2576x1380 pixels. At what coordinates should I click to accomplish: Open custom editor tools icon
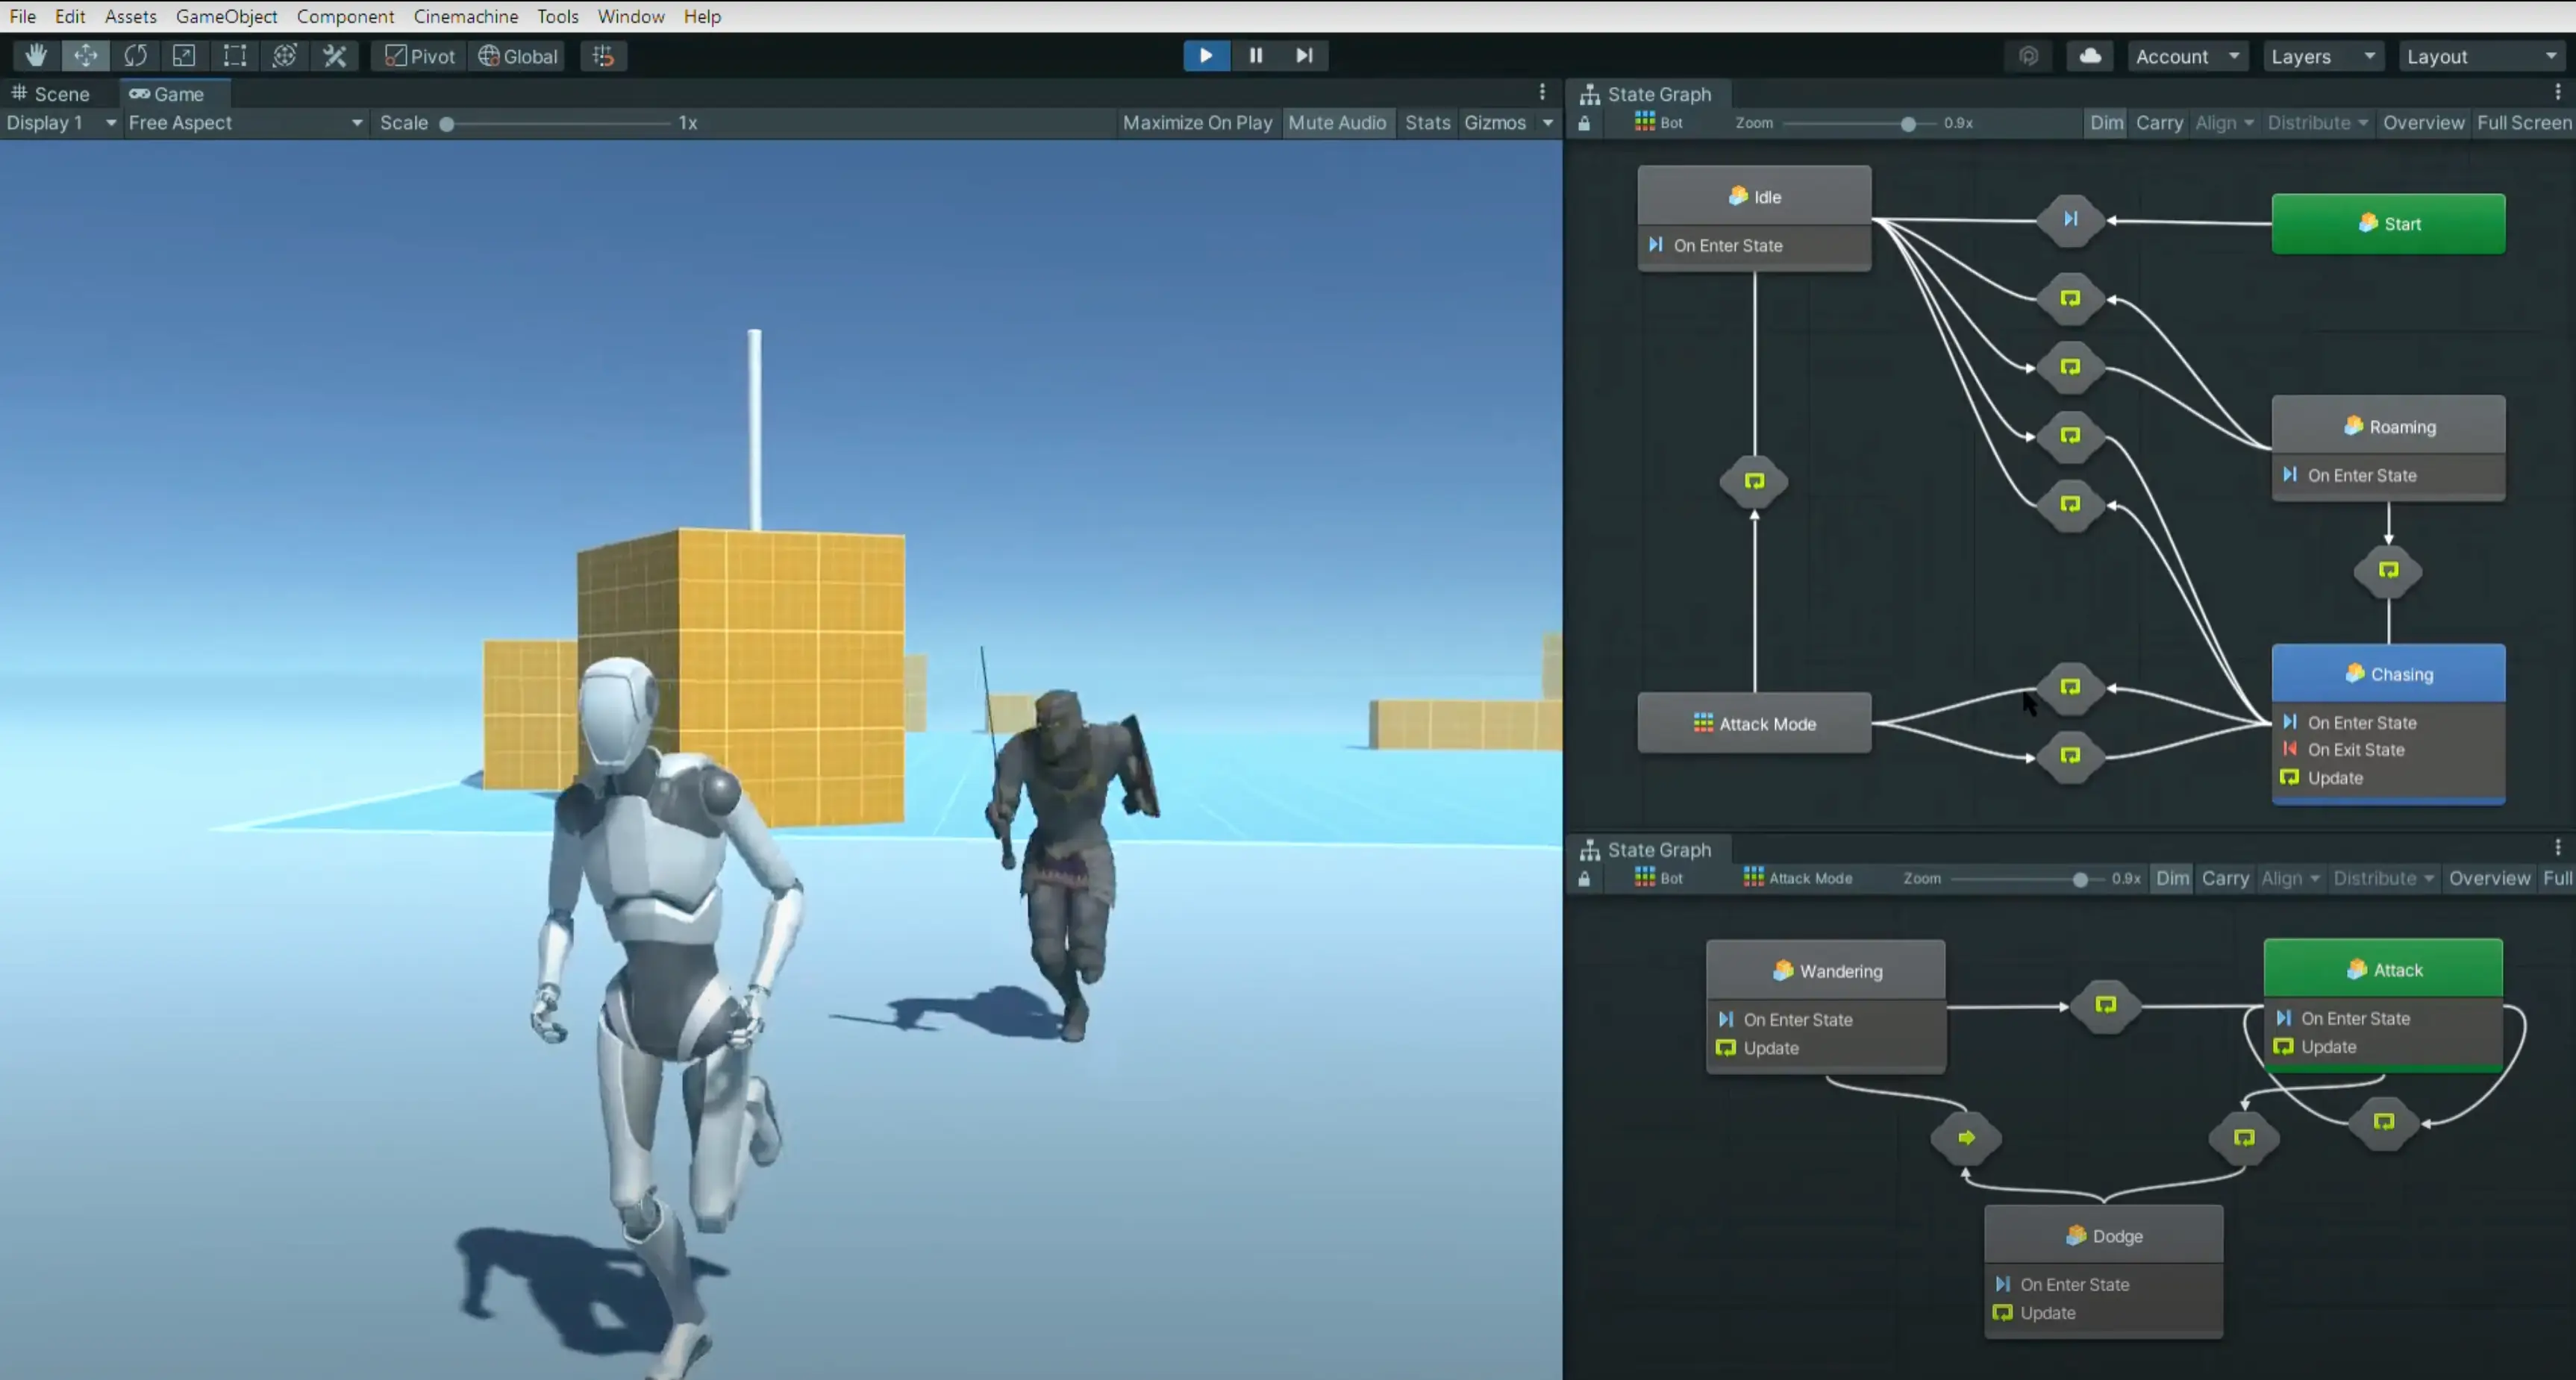(335, 56)
